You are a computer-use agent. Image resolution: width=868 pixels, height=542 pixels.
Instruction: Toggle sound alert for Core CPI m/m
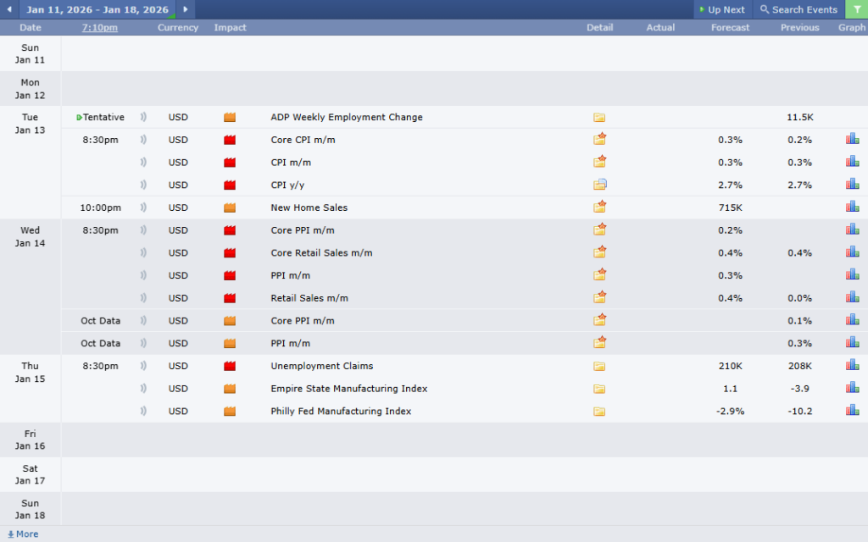[143, 140]
